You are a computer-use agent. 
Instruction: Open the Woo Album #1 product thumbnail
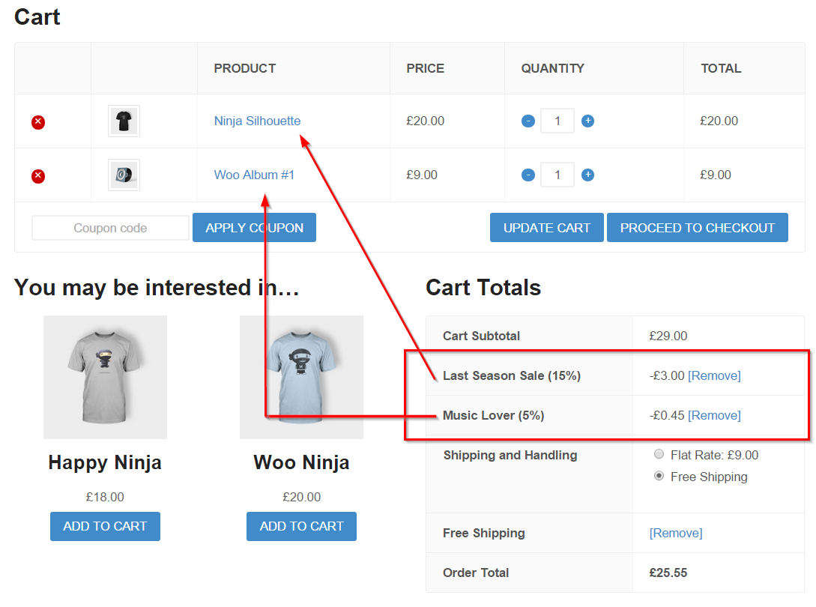tap(124, 174)
